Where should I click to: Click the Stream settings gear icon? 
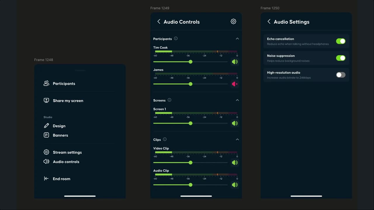pos(46,152)
